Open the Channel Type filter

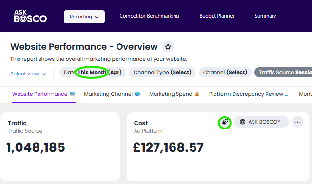click(162, 73)
